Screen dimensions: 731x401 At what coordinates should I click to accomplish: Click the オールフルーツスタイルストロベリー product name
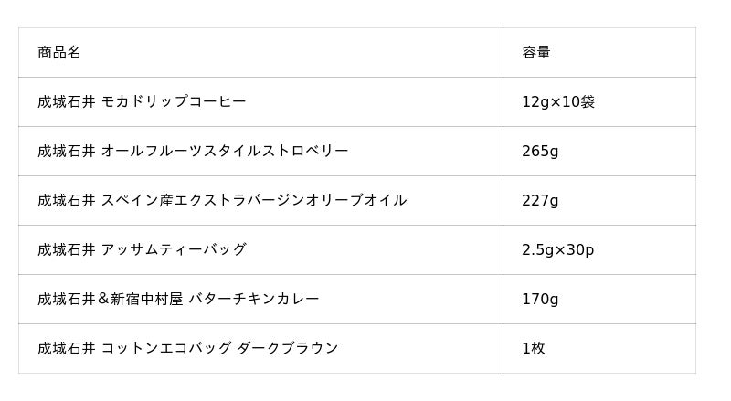(225, 152)
